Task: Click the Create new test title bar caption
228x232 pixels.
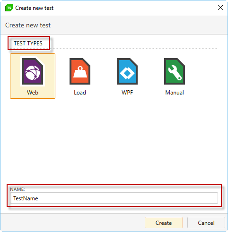Action: [x=34, y=8]
